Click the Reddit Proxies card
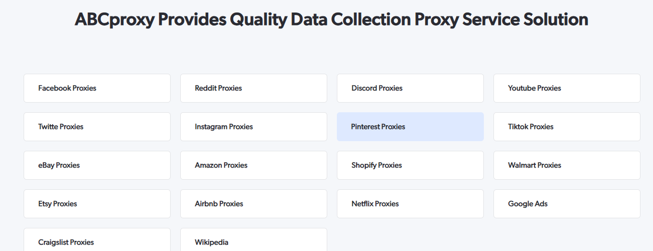The width and height of the screenshot is (653, 251). tap(253, 88)
